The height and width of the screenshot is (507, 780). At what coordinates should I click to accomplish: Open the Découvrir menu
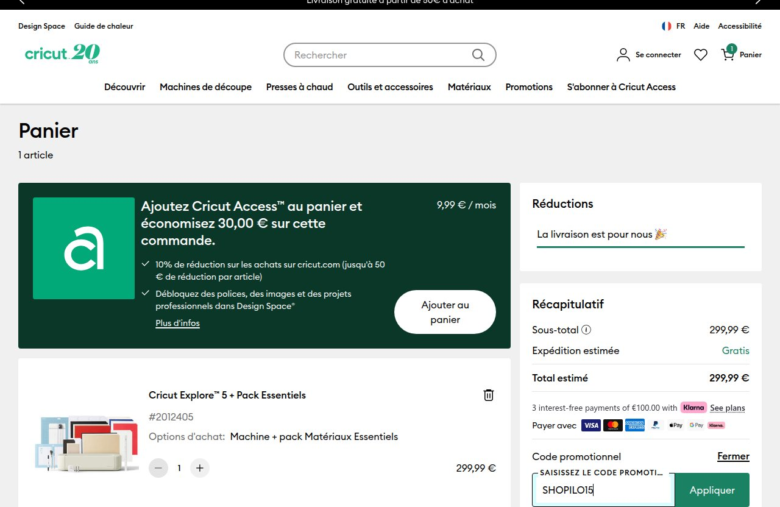click(124, 87)
